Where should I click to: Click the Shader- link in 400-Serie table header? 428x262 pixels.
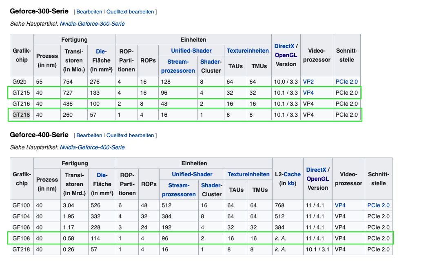pyautogui.click(x=211, y=185)
